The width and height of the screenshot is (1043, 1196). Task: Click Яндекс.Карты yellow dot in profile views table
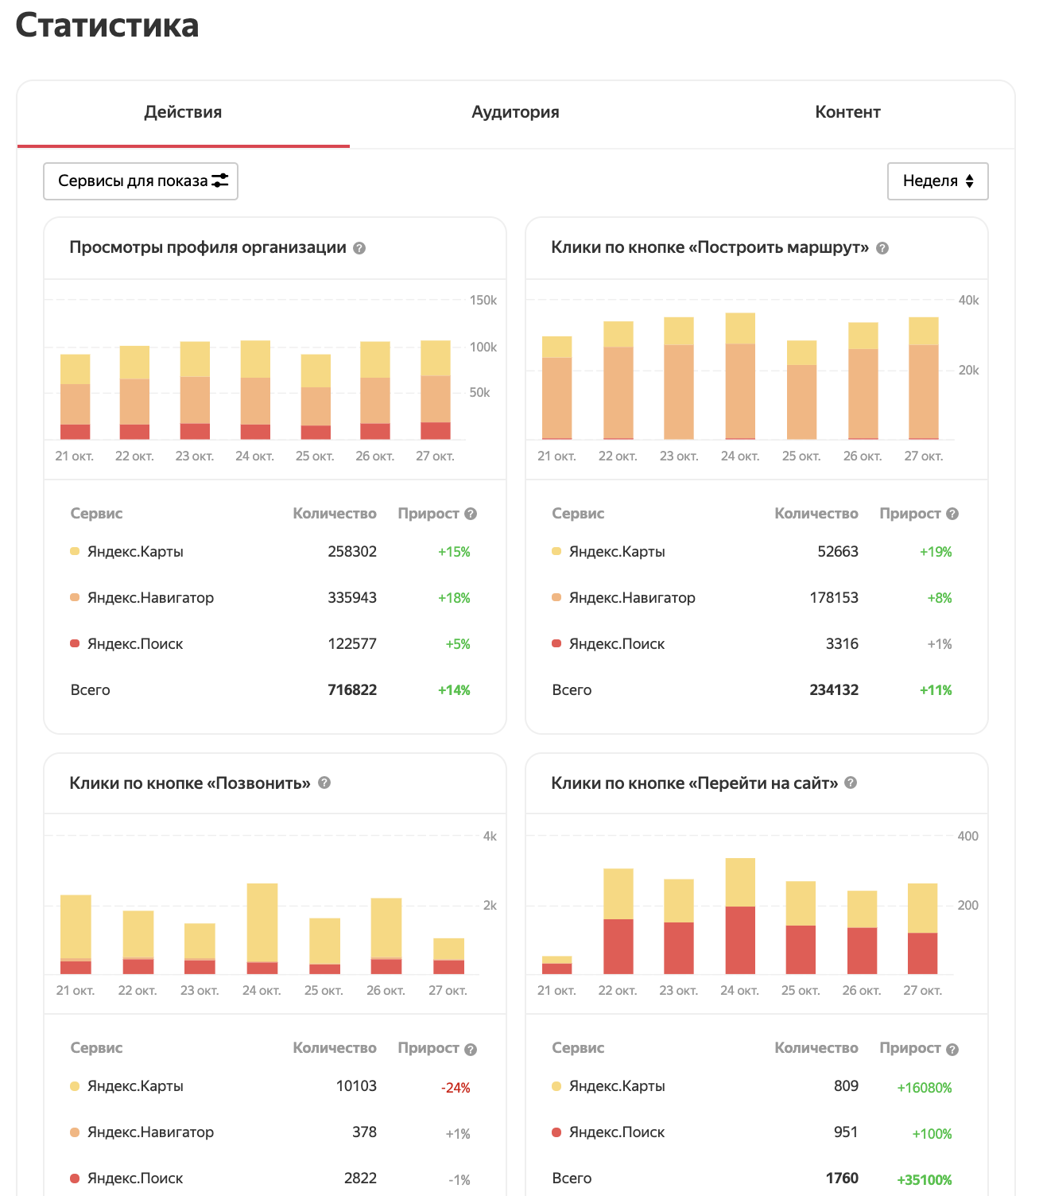(x=75, y=551)
